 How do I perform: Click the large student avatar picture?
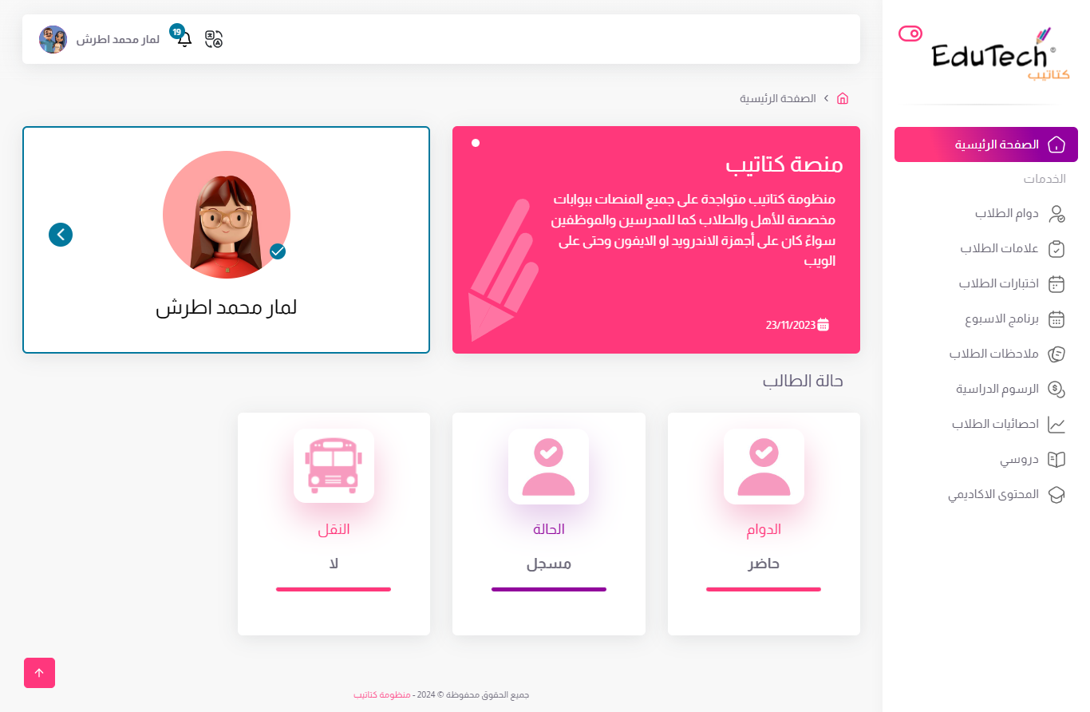tap(227, 215)
